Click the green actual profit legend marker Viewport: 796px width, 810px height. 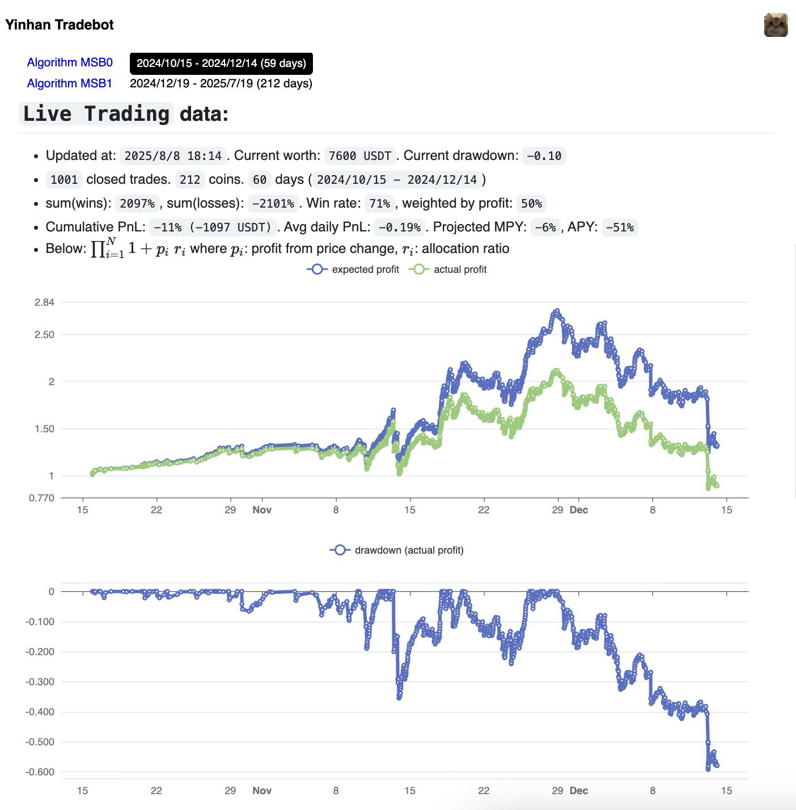[x=419, y=269]
